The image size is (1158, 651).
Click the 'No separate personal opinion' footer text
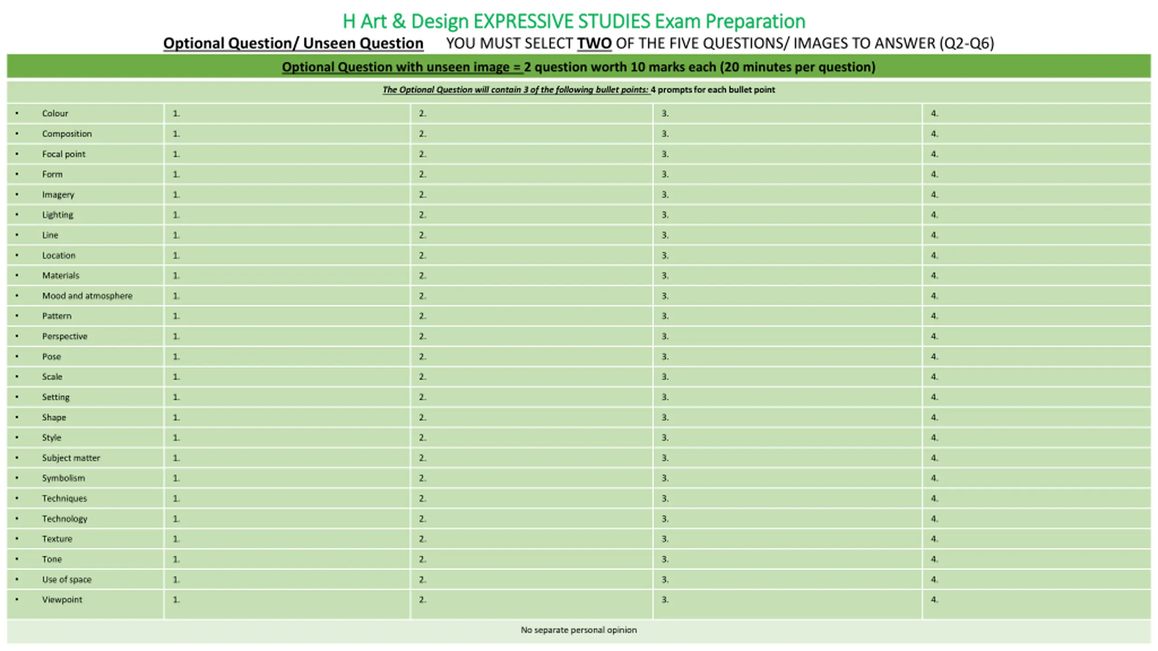point(579,630)
